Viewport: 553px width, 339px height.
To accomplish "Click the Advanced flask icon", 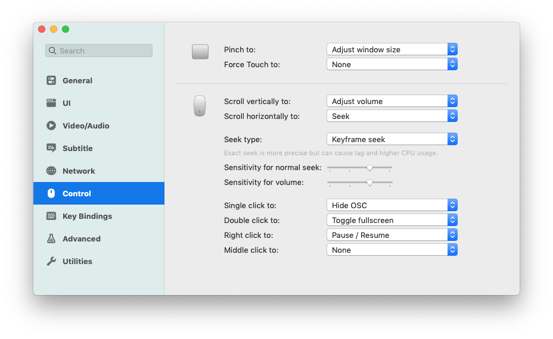I will coord(51,238).
